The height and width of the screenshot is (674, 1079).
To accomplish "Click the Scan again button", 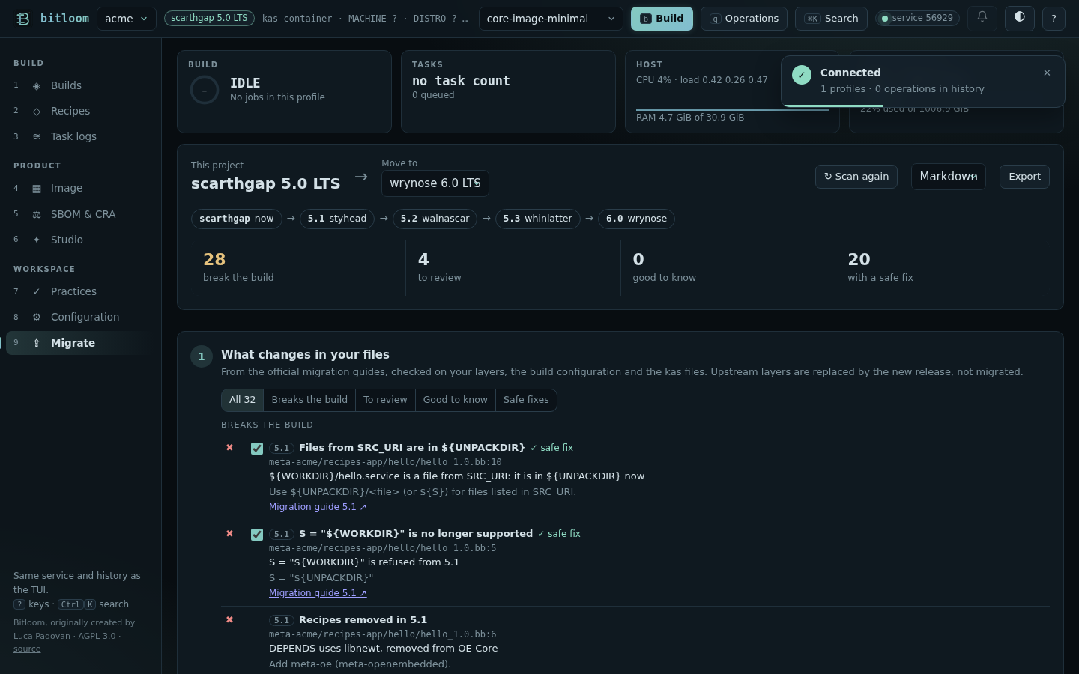I will click(856, 177).
